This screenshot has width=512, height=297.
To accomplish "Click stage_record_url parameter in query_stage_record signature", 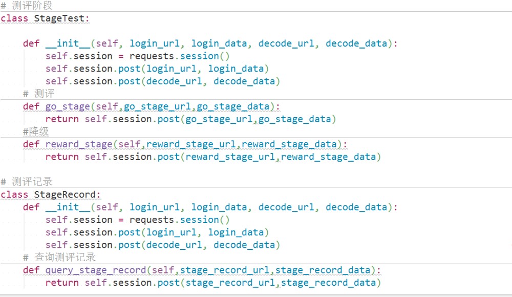I will pos(225,270).
